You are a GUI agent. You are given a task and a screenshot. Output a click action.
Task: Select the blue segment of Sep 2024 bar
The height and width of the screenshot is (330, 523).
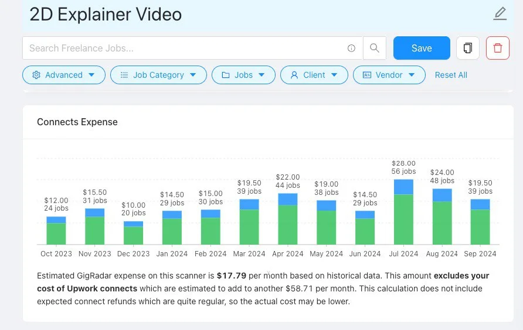pos(480,204)
